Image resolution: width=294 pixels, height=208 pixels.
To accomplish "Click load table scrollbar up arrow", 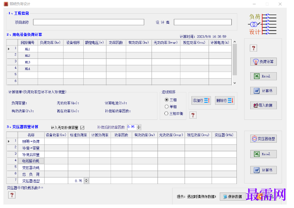I will click(x=235, y=42).
